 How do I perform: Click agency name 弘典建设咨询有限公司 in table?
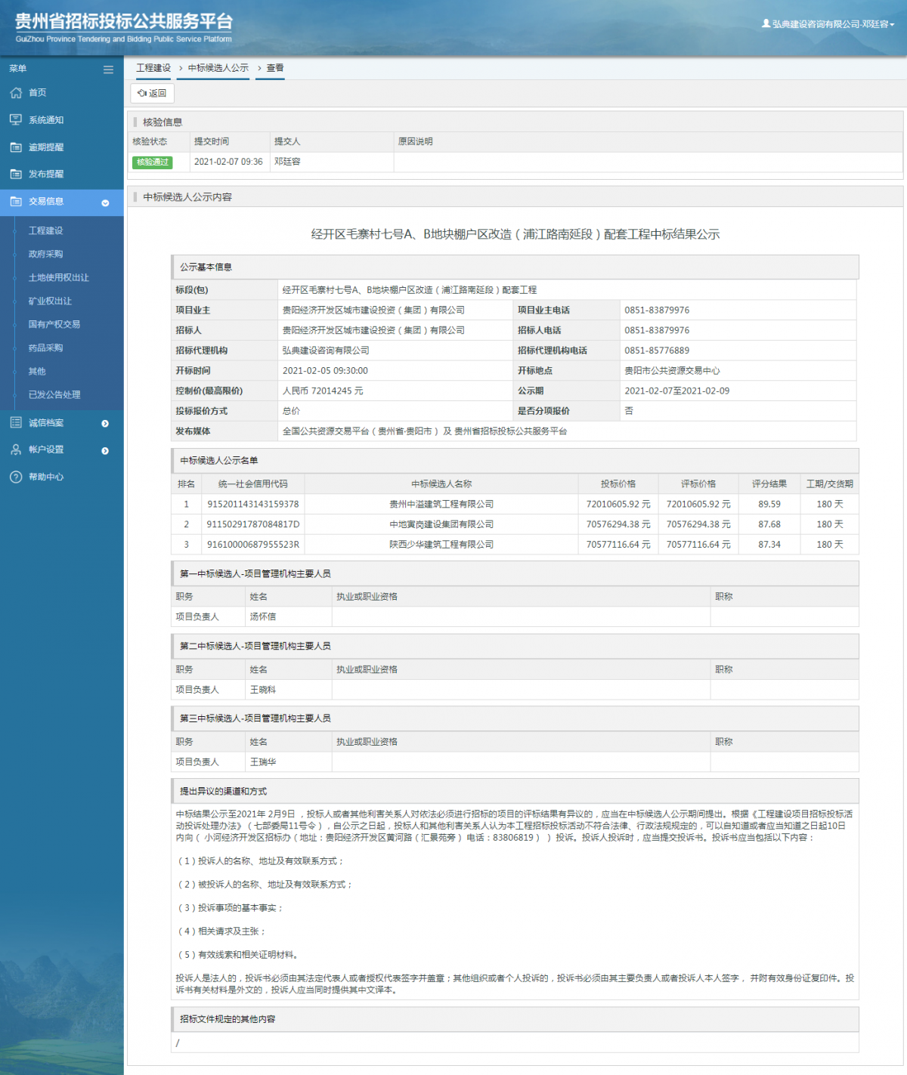326,351
